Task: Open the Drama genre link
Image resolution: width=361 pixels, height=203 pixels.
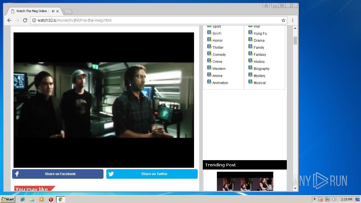Action: click(259, 41)
